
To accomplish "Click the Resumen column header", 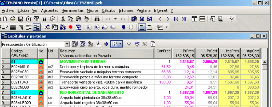I will [106, 53].
